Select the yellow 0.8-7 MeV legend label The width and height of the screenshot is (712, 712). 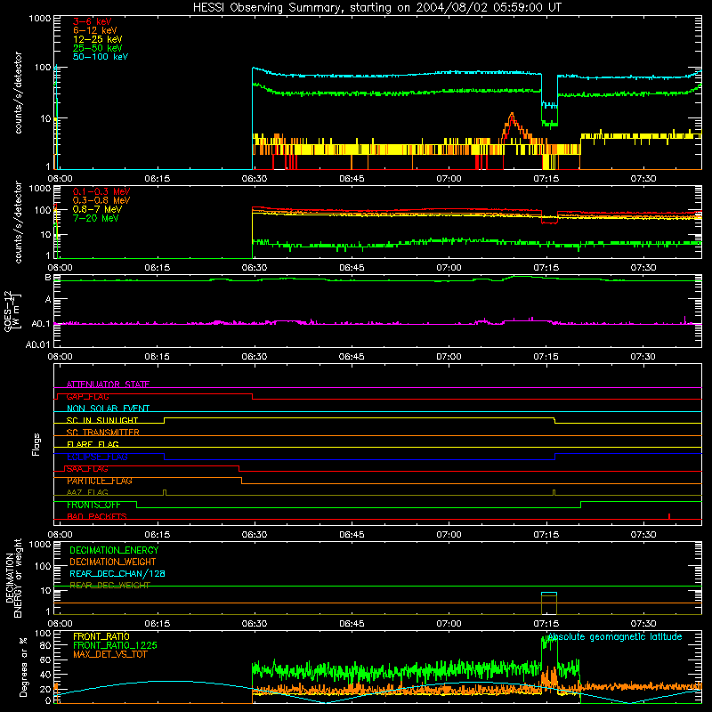(x=97, y=209)
